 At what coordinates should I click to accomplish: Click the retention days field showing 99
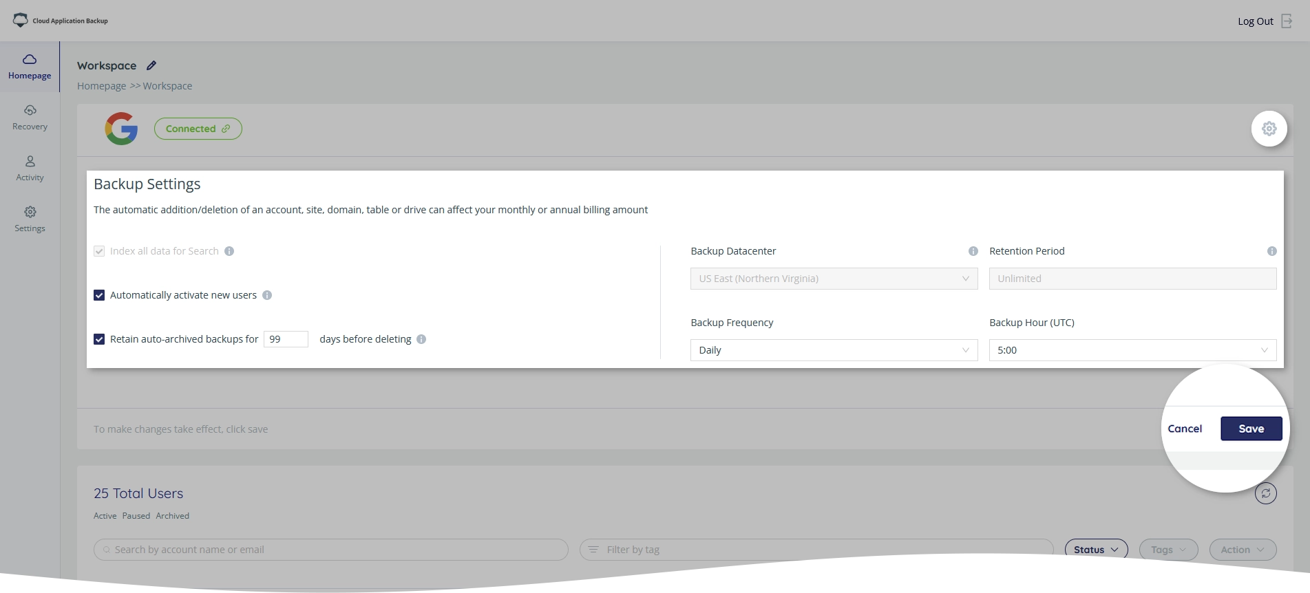coord(286,339)
